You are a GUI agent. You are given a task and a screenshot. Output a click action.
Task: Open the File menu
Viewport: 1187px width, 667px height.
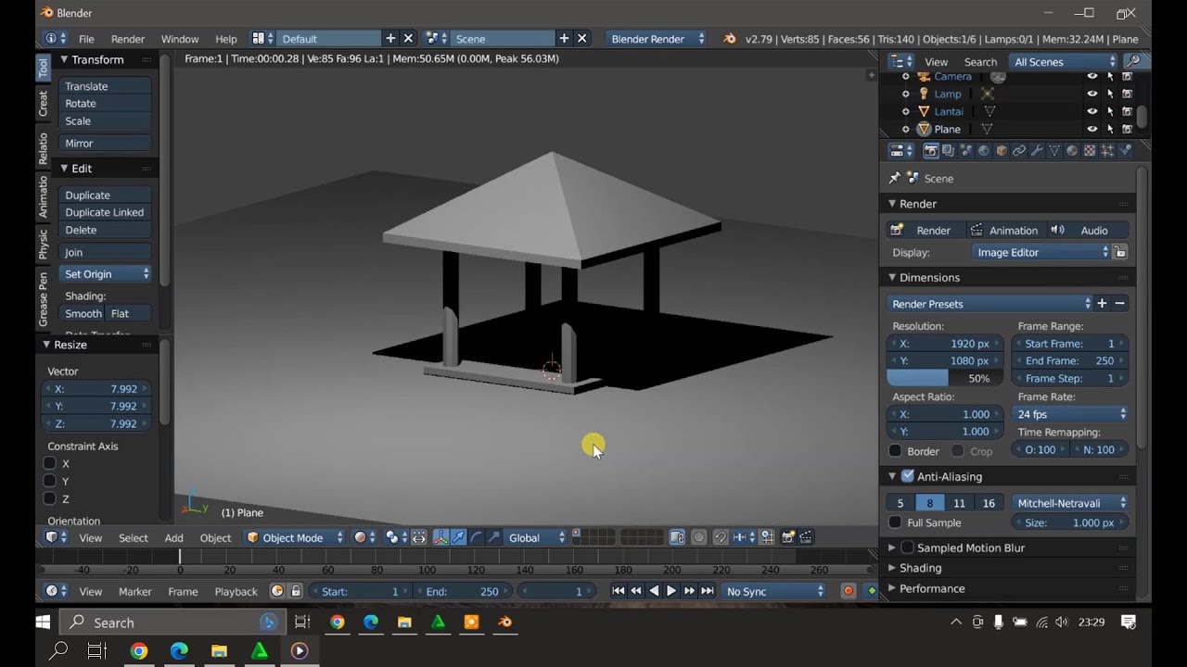coord(86,39)
